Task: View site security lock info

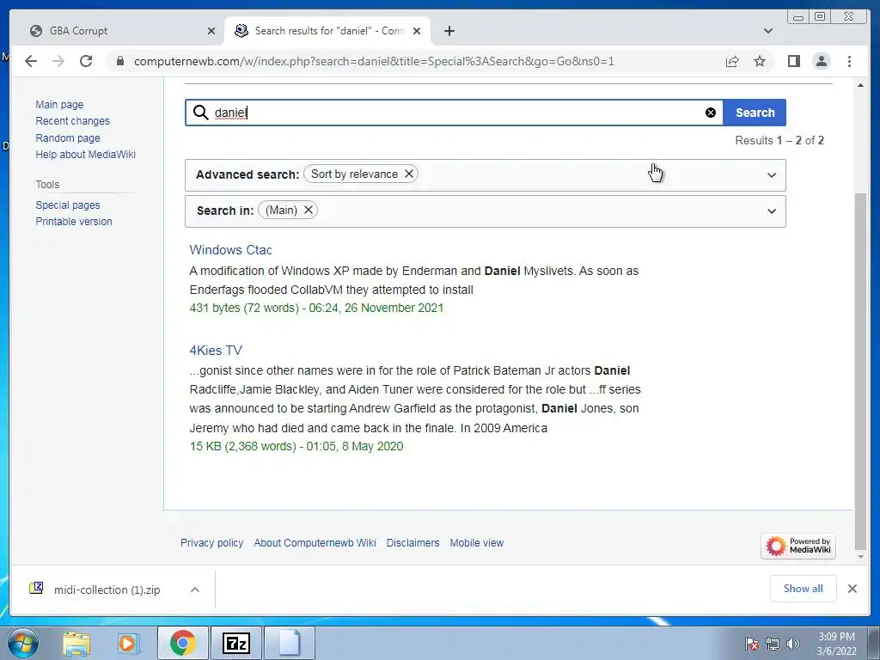Action: 119,61
